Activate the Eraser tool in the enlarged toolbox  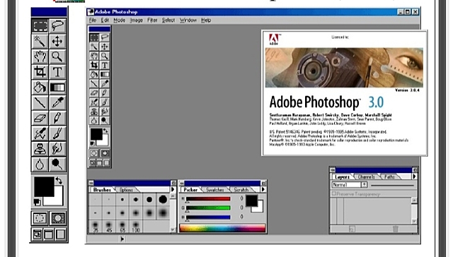tap(40, 118)
